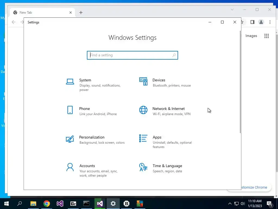Close the Settings window

235,22
